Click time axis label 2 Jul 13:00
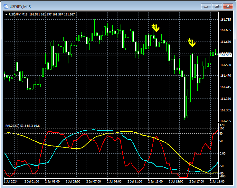237x188 pixels. (x=155, y=181)
